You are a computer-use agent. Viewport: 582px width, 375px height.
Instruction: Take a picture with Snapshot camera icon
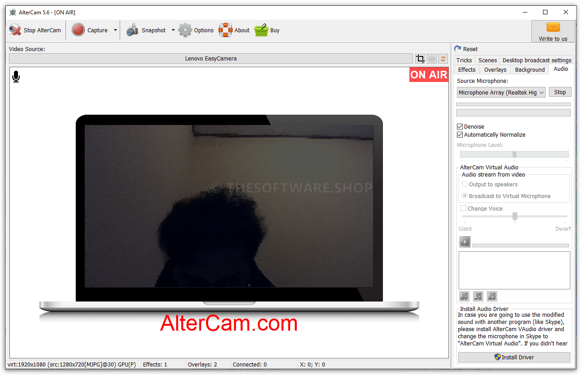coord(132,30)
